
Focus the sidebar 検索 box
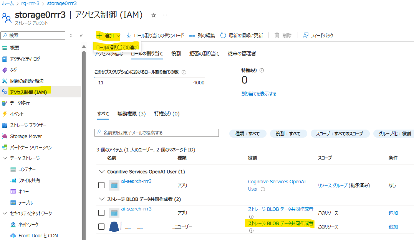coord(33,36)
